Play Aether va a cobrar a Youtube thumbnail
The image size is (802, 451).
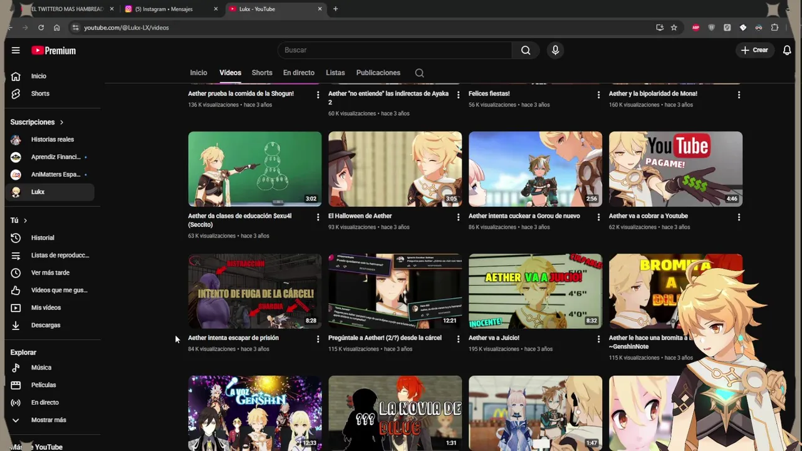675,168
